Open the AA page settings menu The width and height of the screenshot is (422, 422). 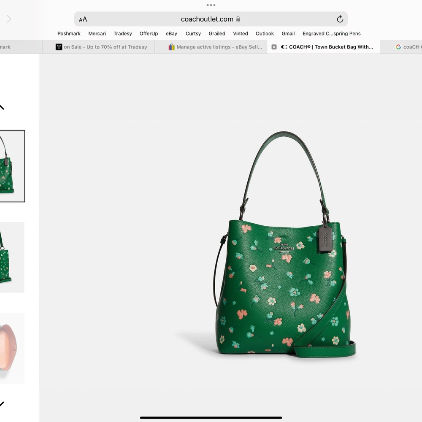point(83,19)
